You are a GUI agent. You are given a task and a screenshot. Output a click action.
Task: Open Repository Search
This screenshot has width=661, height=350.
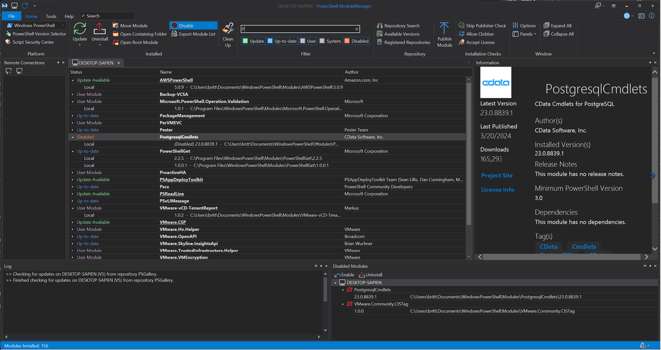(398, 25)
